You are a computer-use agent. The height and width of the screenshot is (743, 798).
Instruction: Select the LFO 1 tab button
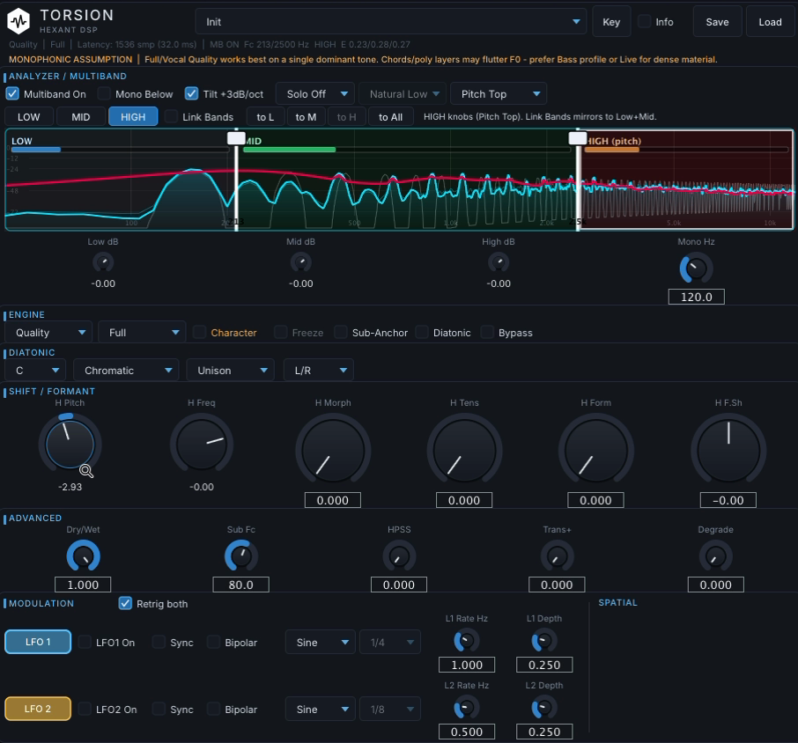(38, 642)
